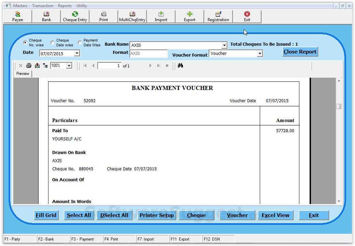Click the Import toolbar icon

(160, 16)
